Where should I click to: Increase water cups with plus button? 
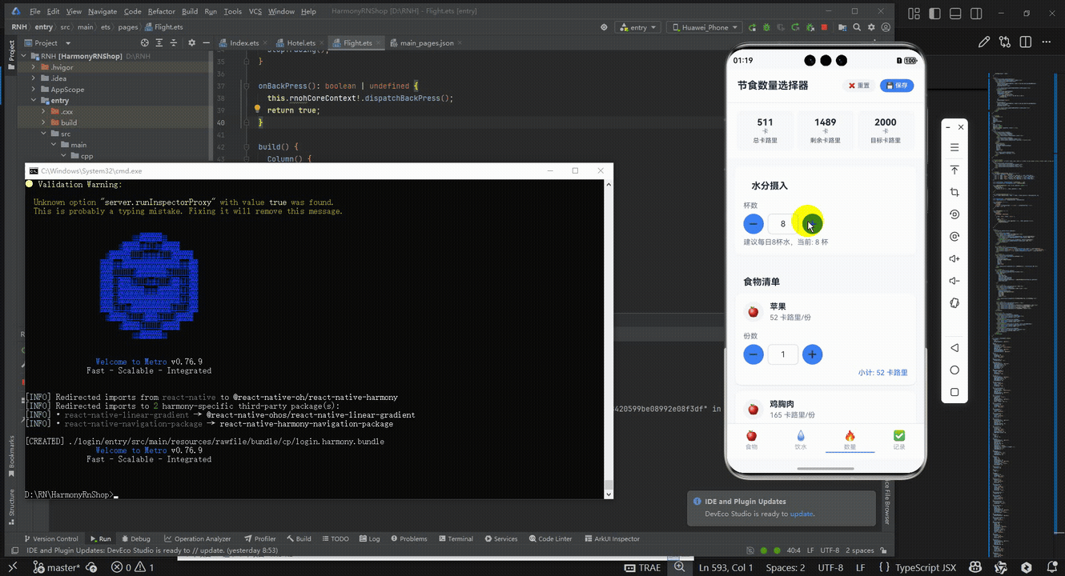(x=812, y=224)
